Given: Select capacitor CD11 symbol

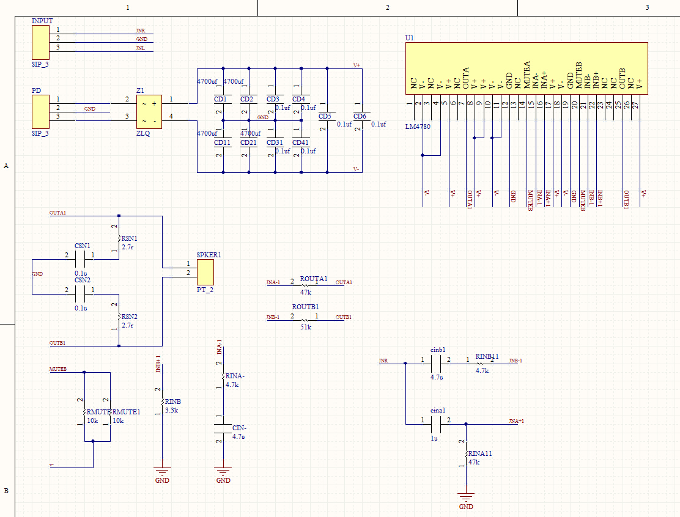Looking at the screenshot, I should pos(223,142).
